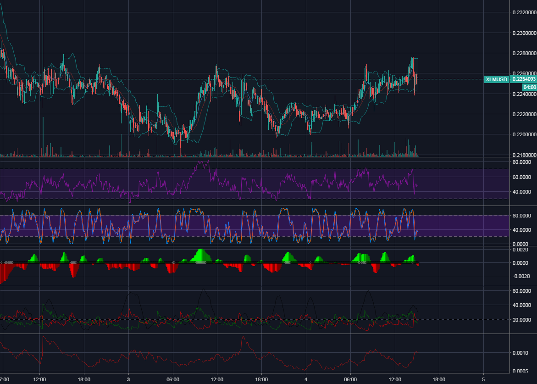Click the 0.0005 label on ATR scale
This screenshot has width=537, height=384.
(x=520, y=371)
